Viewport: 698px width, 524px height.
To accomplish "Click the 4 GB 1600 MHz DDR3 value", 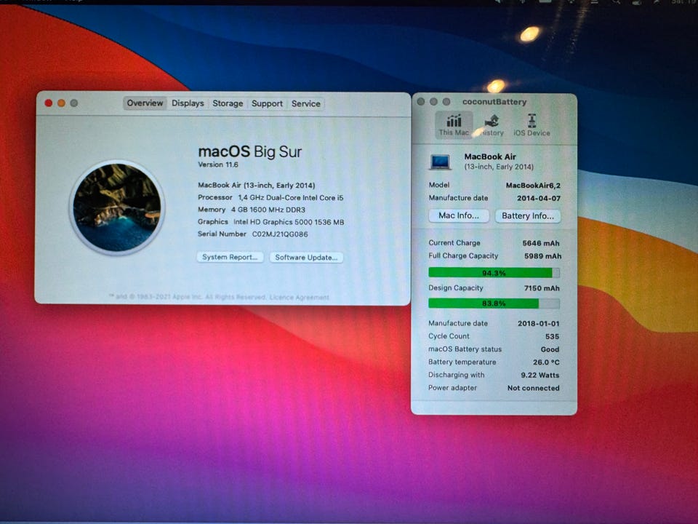I will tap(268, 210).
